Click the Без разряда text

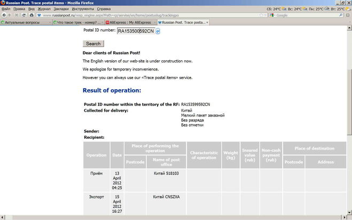pos(192,120)
